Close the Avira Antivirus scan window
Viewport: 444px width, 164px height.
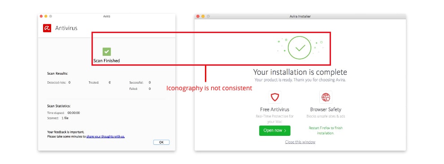(x=41, y=17)
